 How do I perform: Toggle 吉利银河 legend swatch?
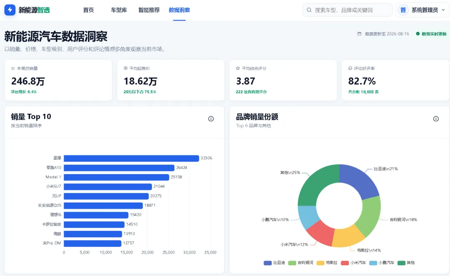[292, 263]
